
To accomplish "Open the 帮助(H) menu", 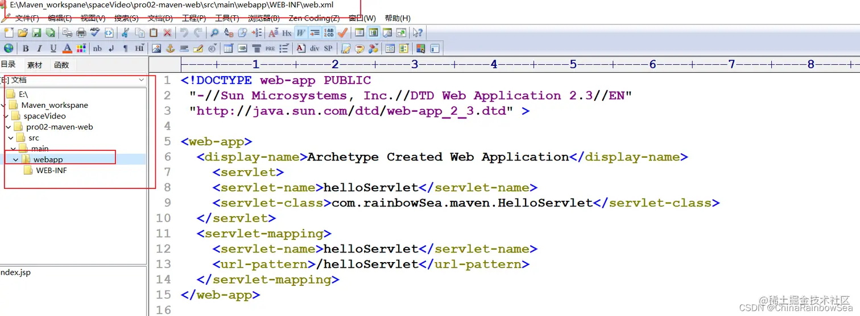I will (x=398, y=18).
